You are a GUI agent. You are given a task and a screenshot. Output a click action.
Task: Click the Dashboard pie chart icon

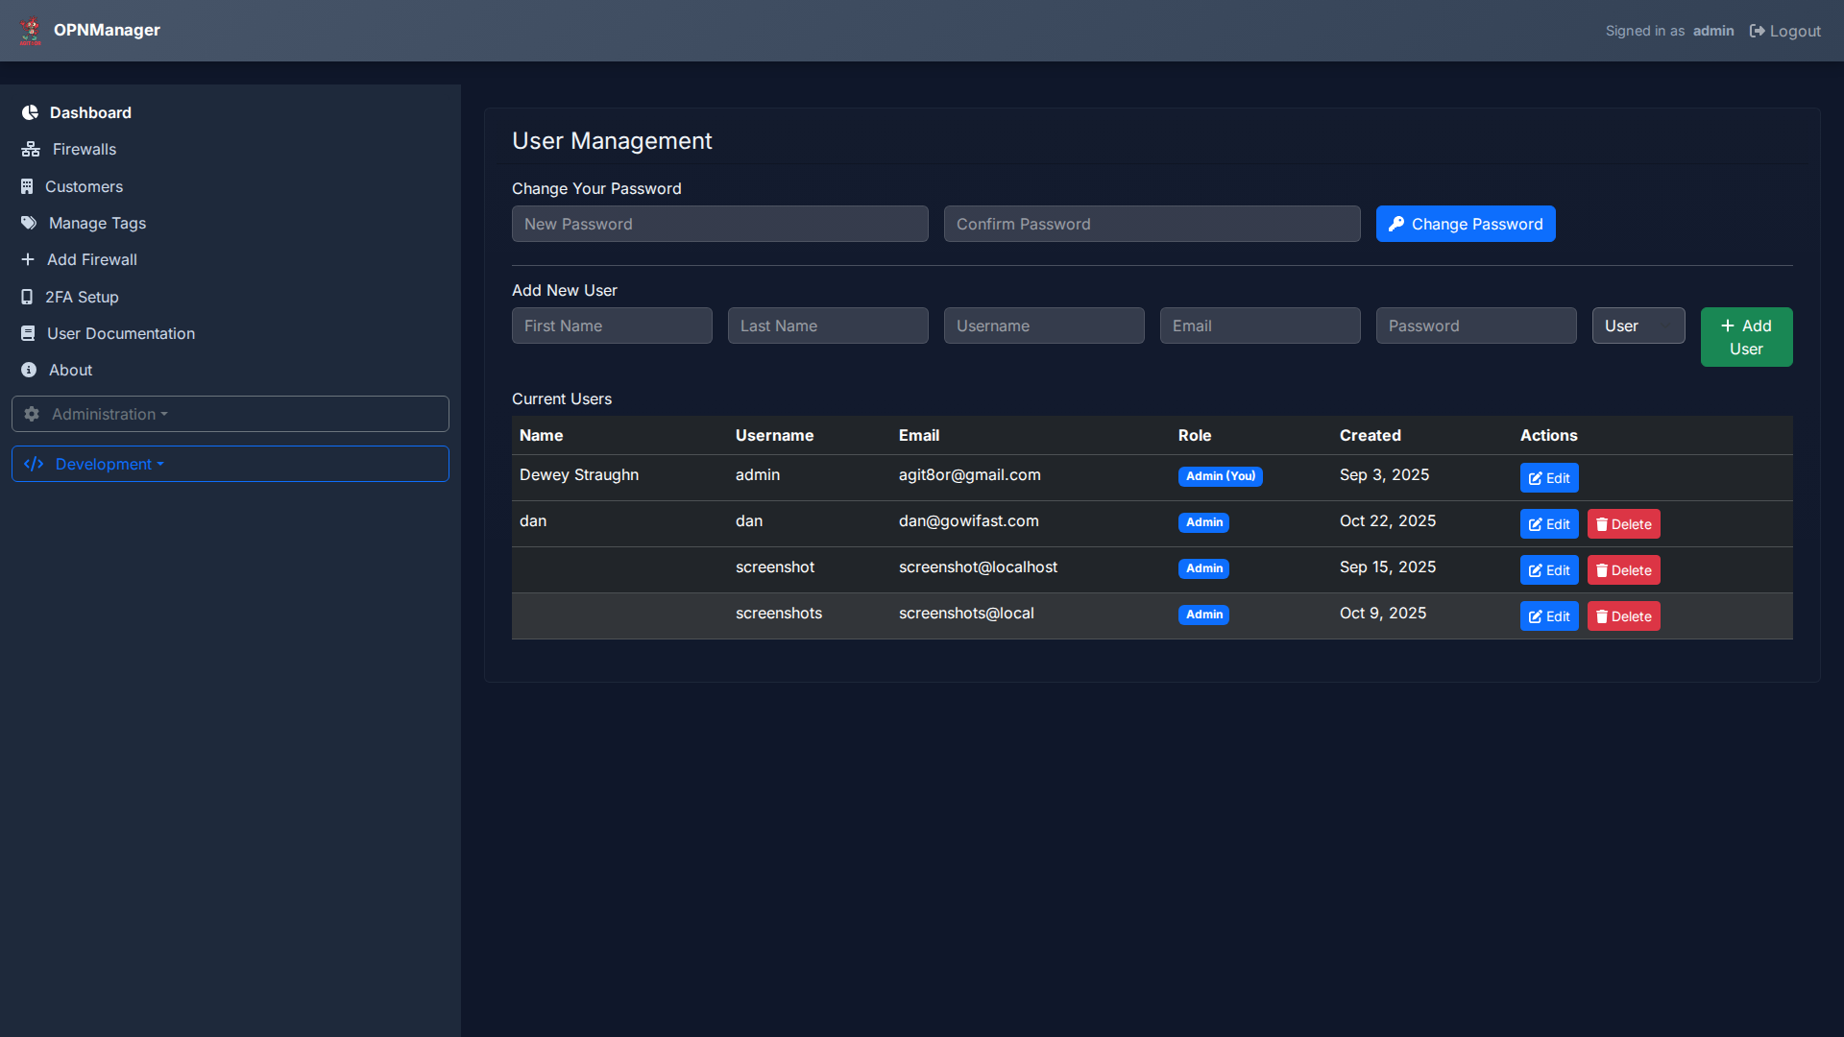coord(30,112)
